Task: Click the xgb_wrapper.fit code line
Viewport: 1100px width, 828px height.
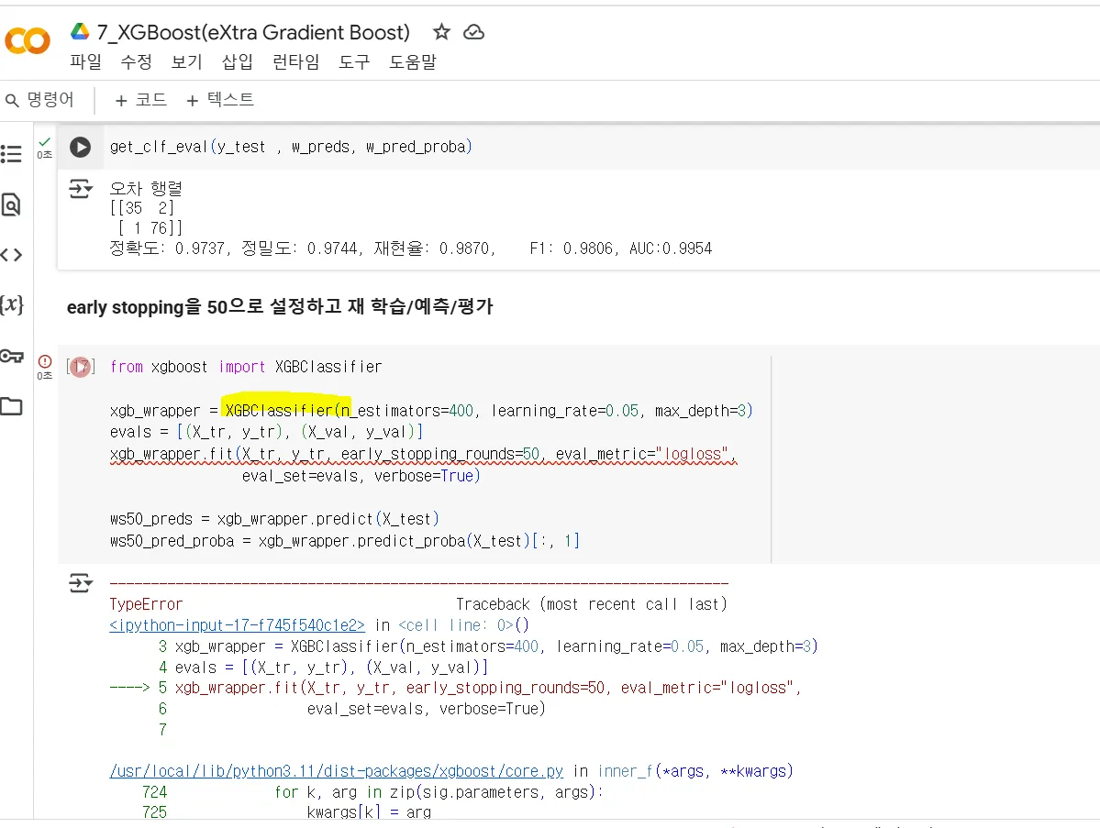Action: 423,454
